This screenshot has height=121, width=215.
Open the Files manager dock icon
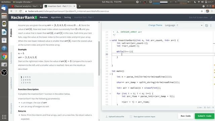click(4, 16)
